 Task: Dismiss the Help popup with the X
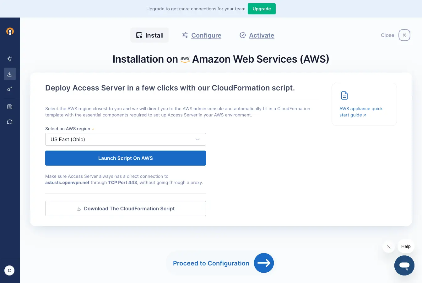(388, 247)
